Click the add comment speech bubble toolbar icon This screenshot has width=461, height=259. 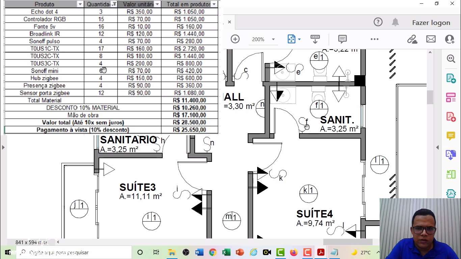342,39
